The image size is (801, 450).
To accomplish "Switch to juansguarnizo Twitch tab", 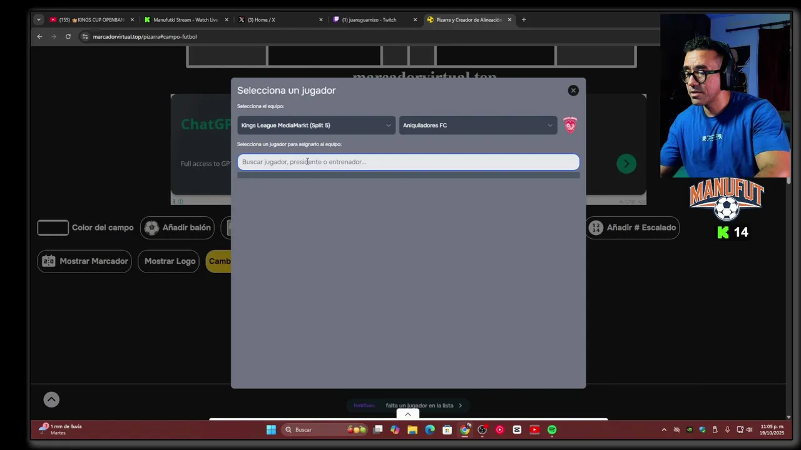I will [x=374, y=19].
